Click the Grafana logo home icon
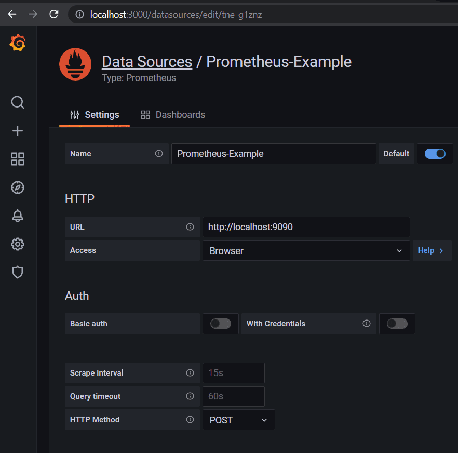Screen dimensions: 458x453 coord(18,43)
